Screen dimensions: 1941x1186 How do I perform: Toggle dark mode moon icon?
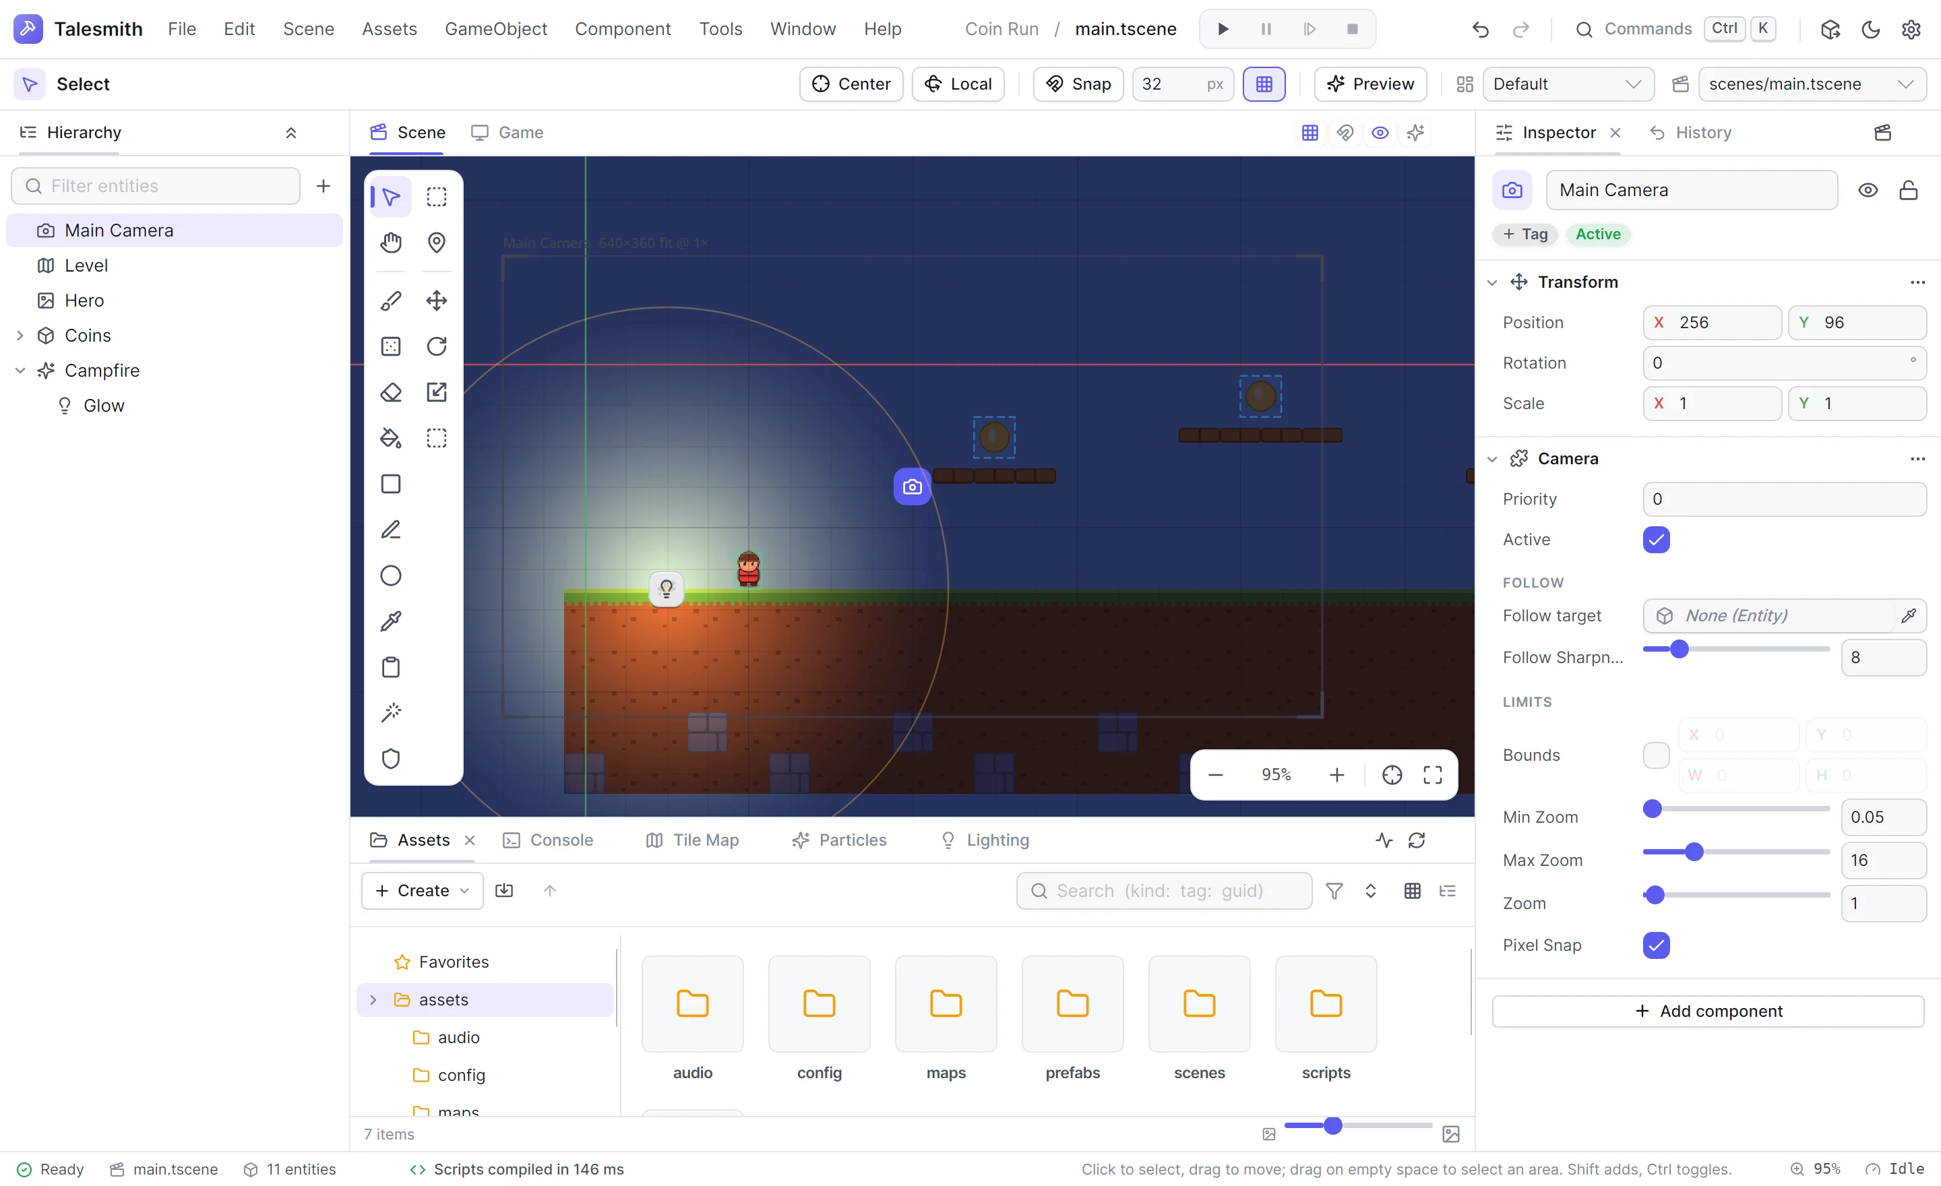coord(1871,29)
